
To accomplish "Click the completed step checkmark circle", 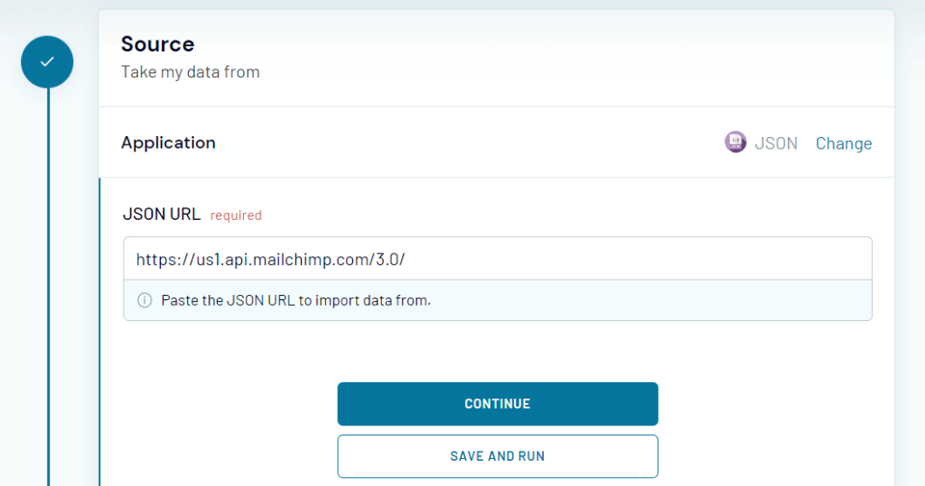I will click(x=47, y=62).
